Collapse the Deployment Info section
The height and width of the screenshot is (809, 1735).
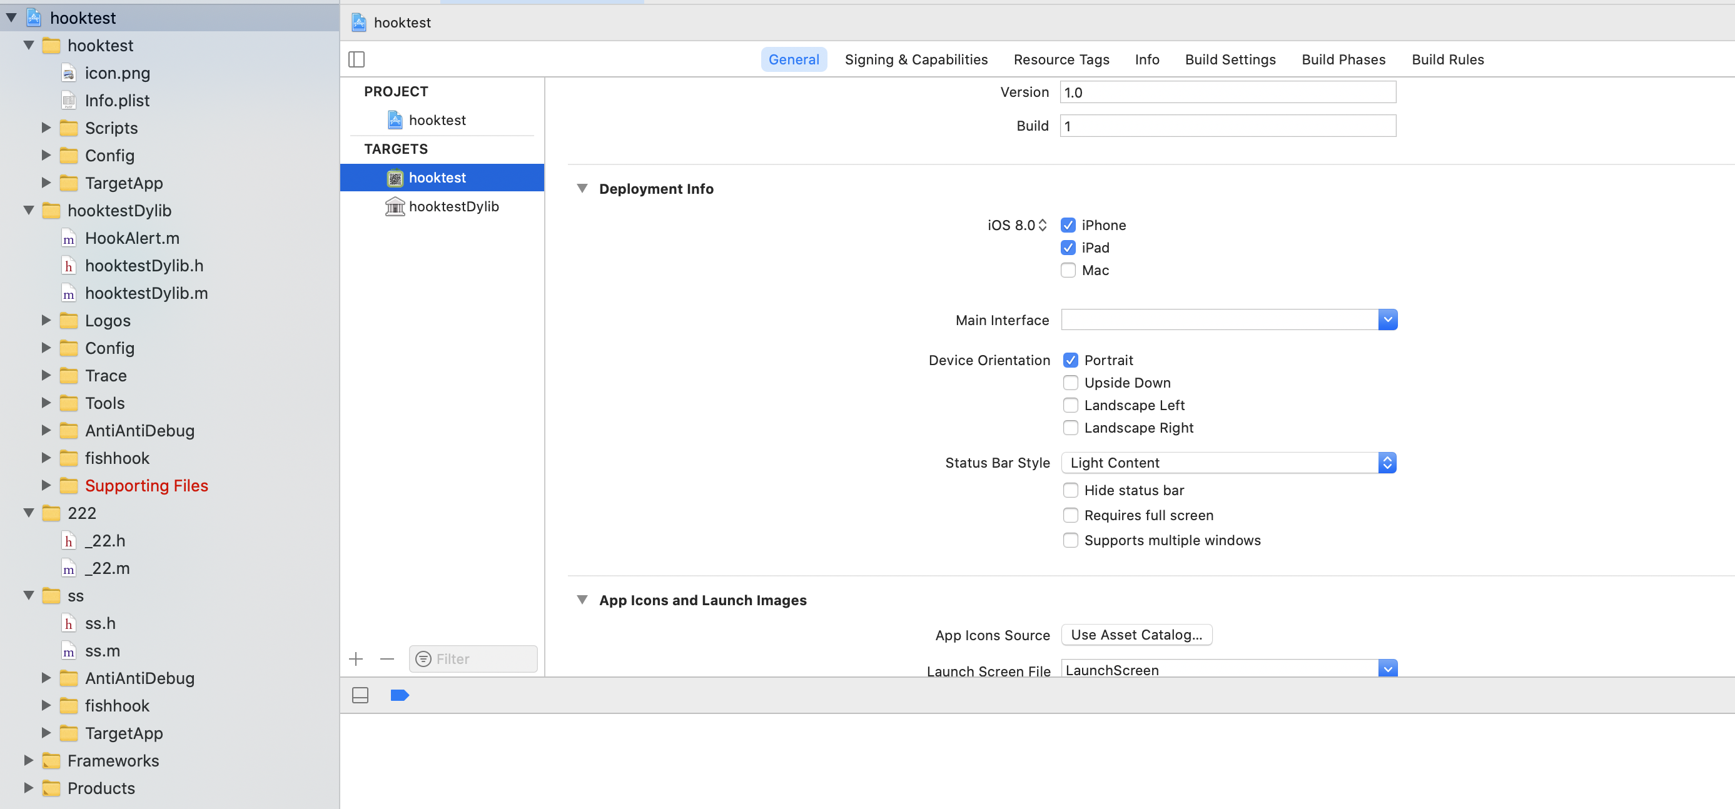(582, 188)
